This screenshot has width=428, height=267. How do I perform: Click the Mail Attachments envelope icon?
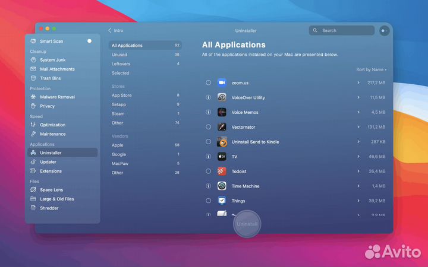pos(33,69)
